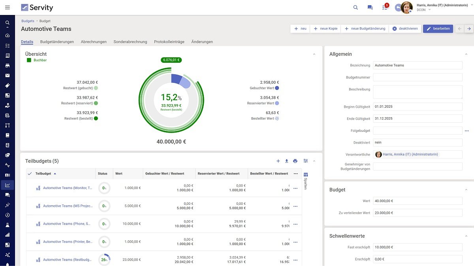Image resolution: width=474 pixels, height=266 pixels.
Task: Click the Budgetnummer input field
Action: pos(417,77)
